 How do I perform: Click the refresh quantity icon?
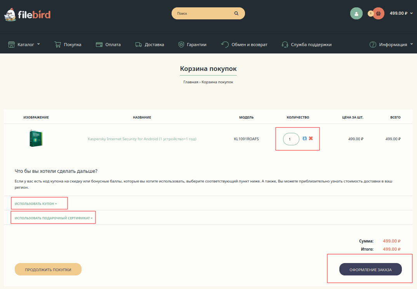tap(305, 138)
